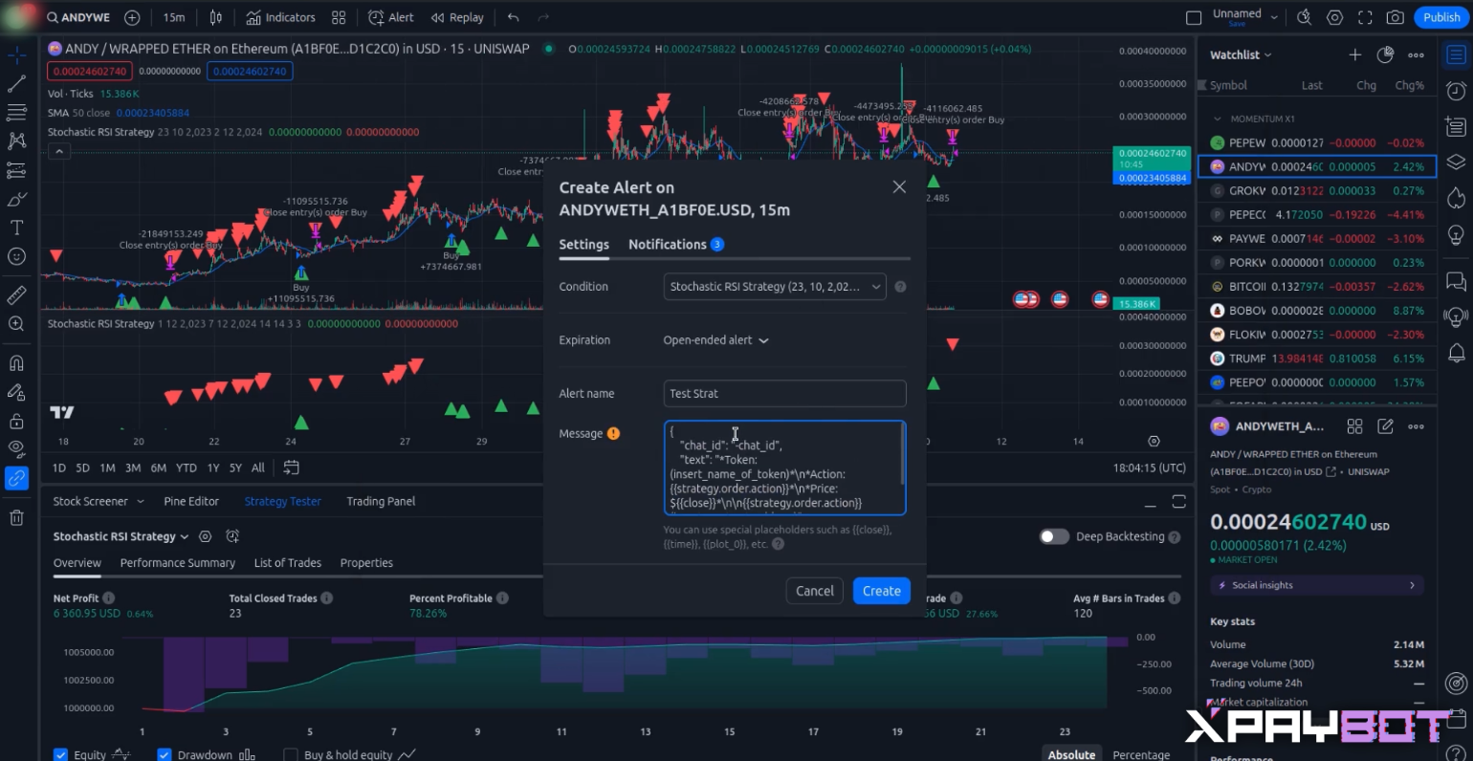This screenshot has width=1473, height=761.
Task: Click the Create alert button
Action: [x=881, y=591]
